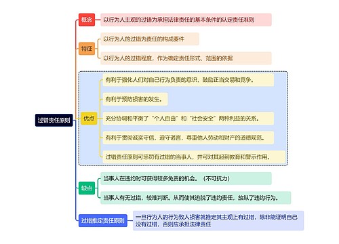The width and height of the screenshot is (339, 244).
Task: Select the root node 过错责任原则
Action: [x=54, y=120]
